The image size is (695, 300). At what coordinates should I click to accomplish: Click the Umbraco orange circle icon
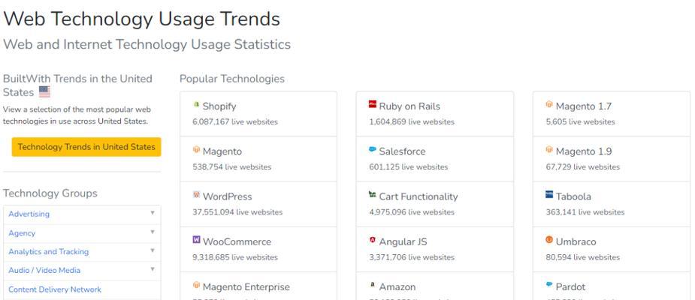pyautogui.click(x=549, y=240)
